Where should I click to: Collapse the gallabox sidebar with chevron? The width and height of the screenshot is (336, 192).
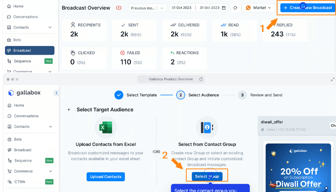point(56,93)
